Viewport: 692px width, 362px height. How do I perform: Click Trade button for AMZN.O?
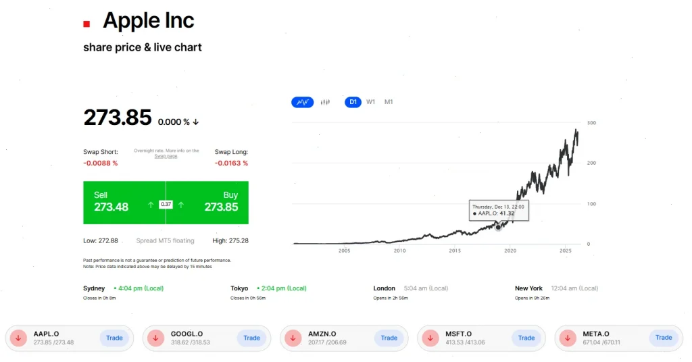(389, 338)
